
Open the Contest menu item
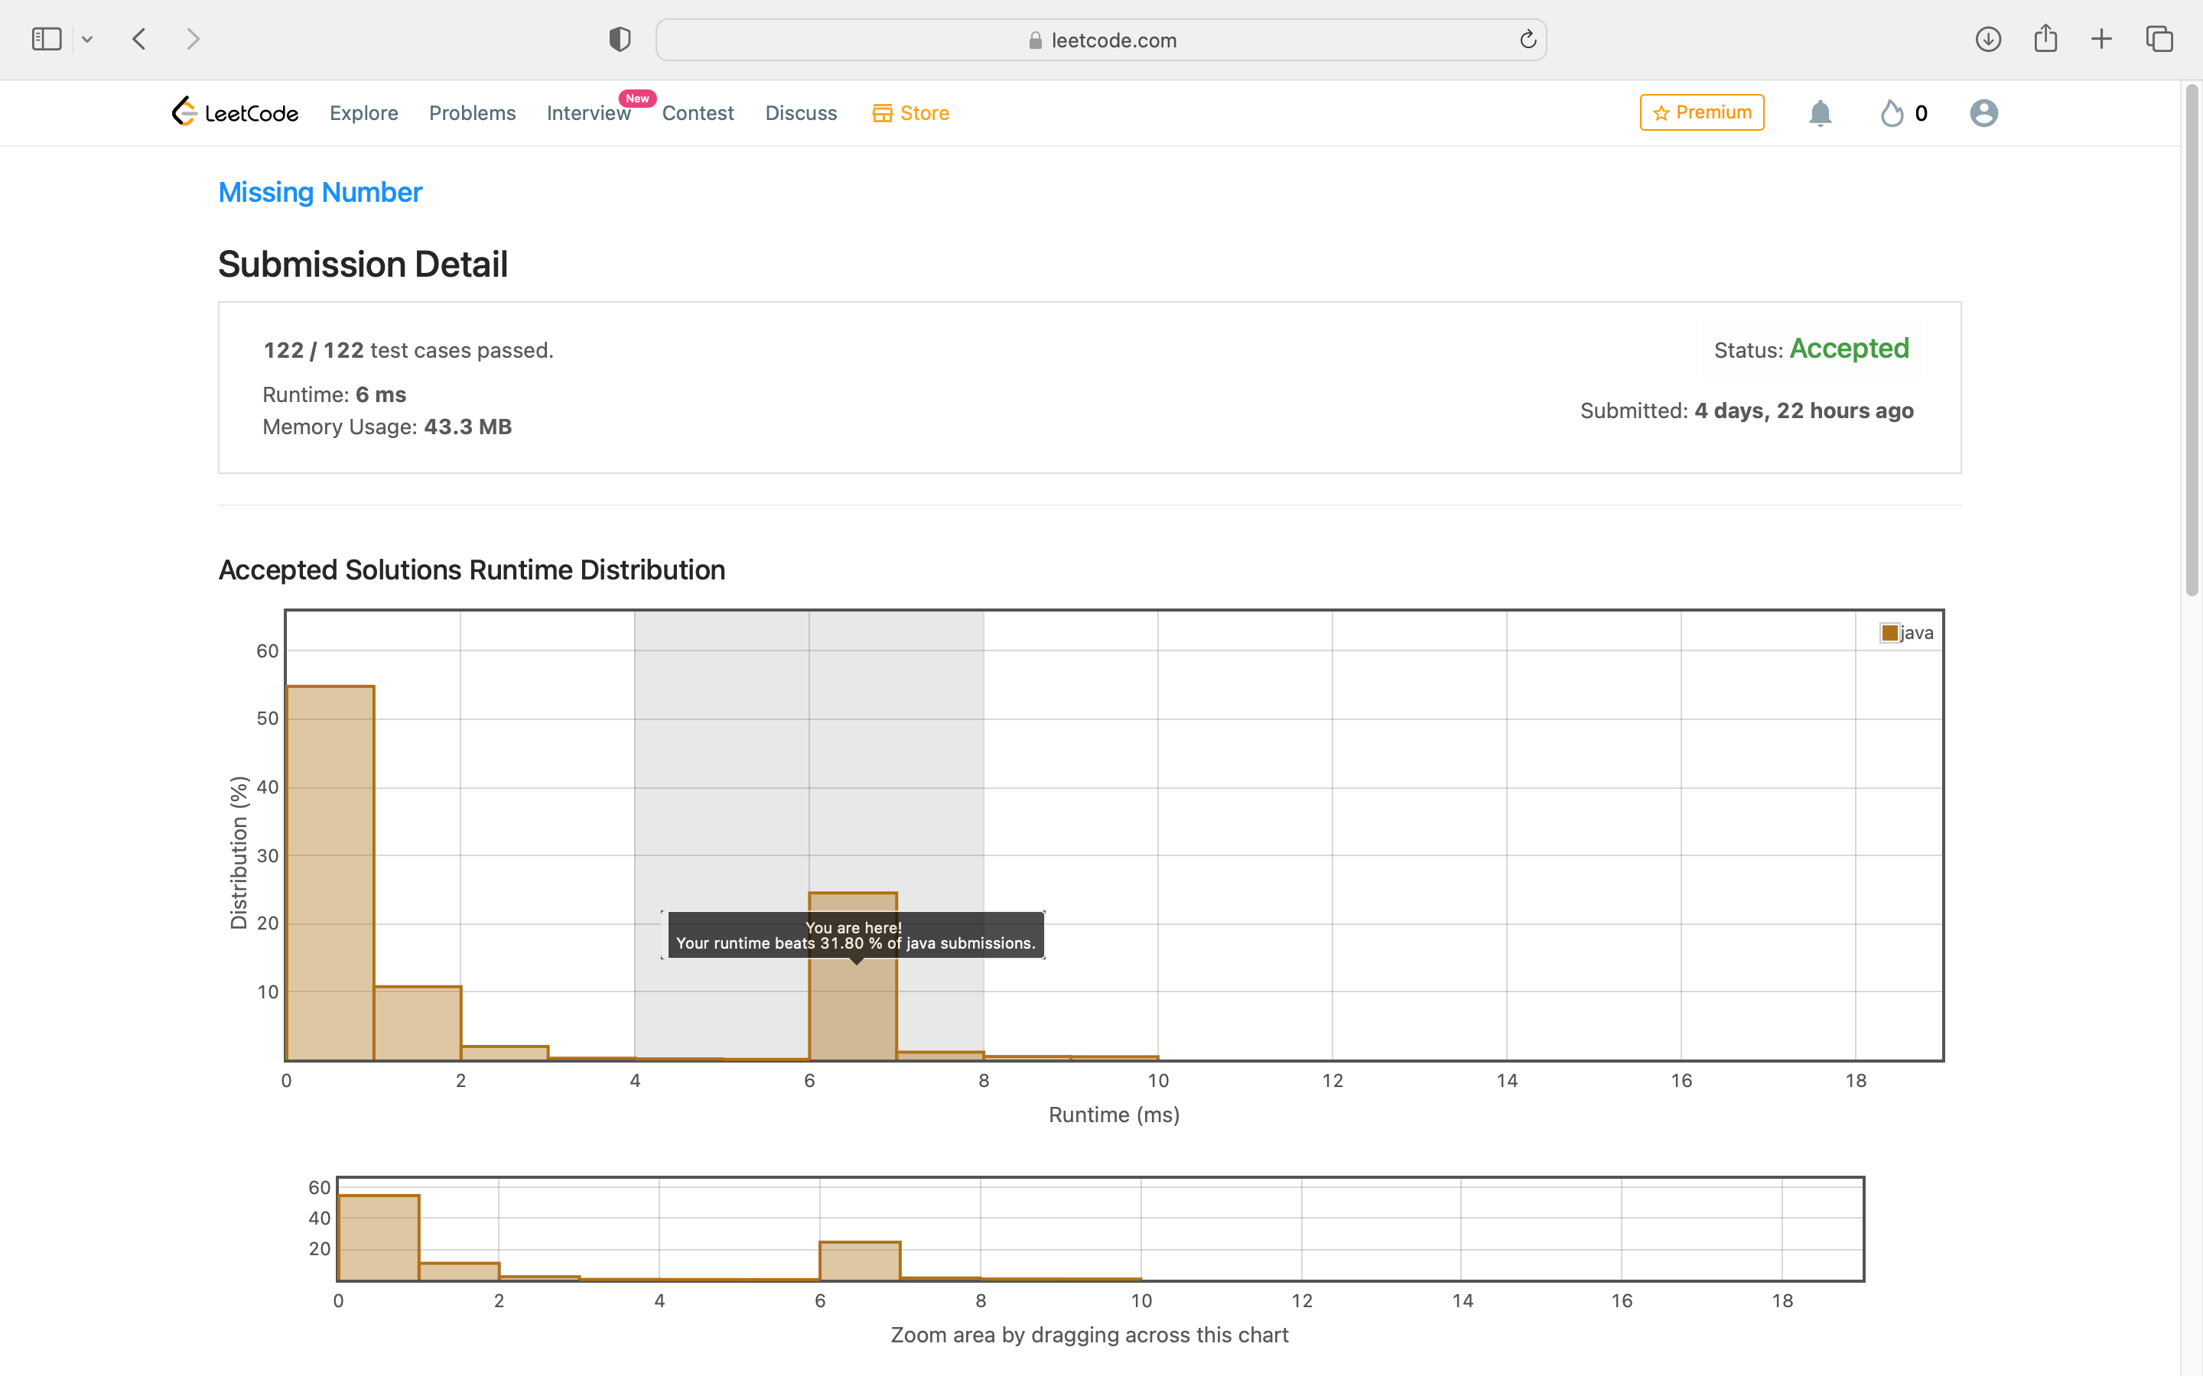(x=698, y=113)
